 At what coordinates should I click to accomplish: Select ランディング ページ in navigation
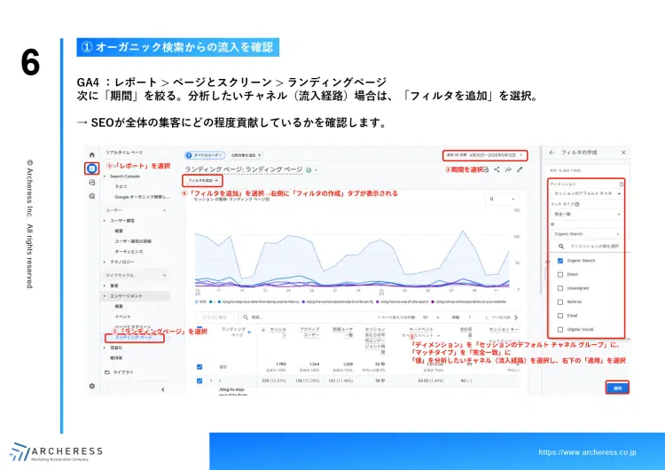click(134, 338)
